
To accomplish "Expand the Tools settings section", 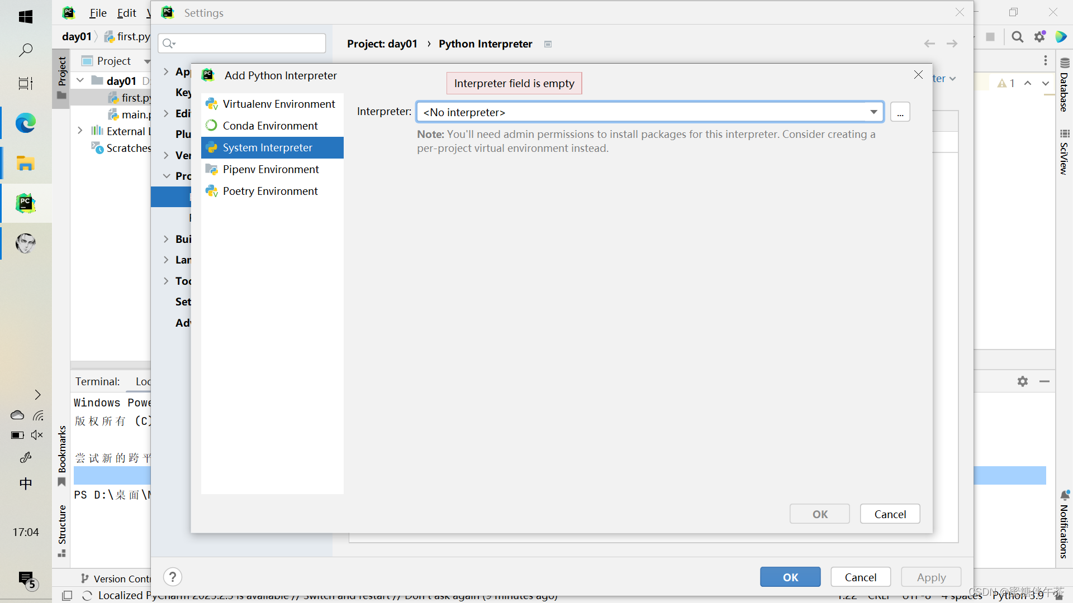I will (166, 281).
